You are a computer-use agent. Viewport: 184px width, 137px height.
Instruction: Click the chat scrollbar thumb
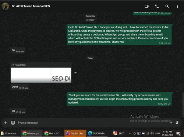[183, 104]
